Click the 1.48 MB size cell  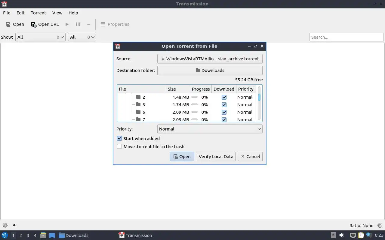(181, 97)
